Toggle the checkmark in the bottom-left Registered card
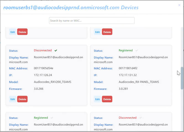The image size is (184, 132). (52, 118)
